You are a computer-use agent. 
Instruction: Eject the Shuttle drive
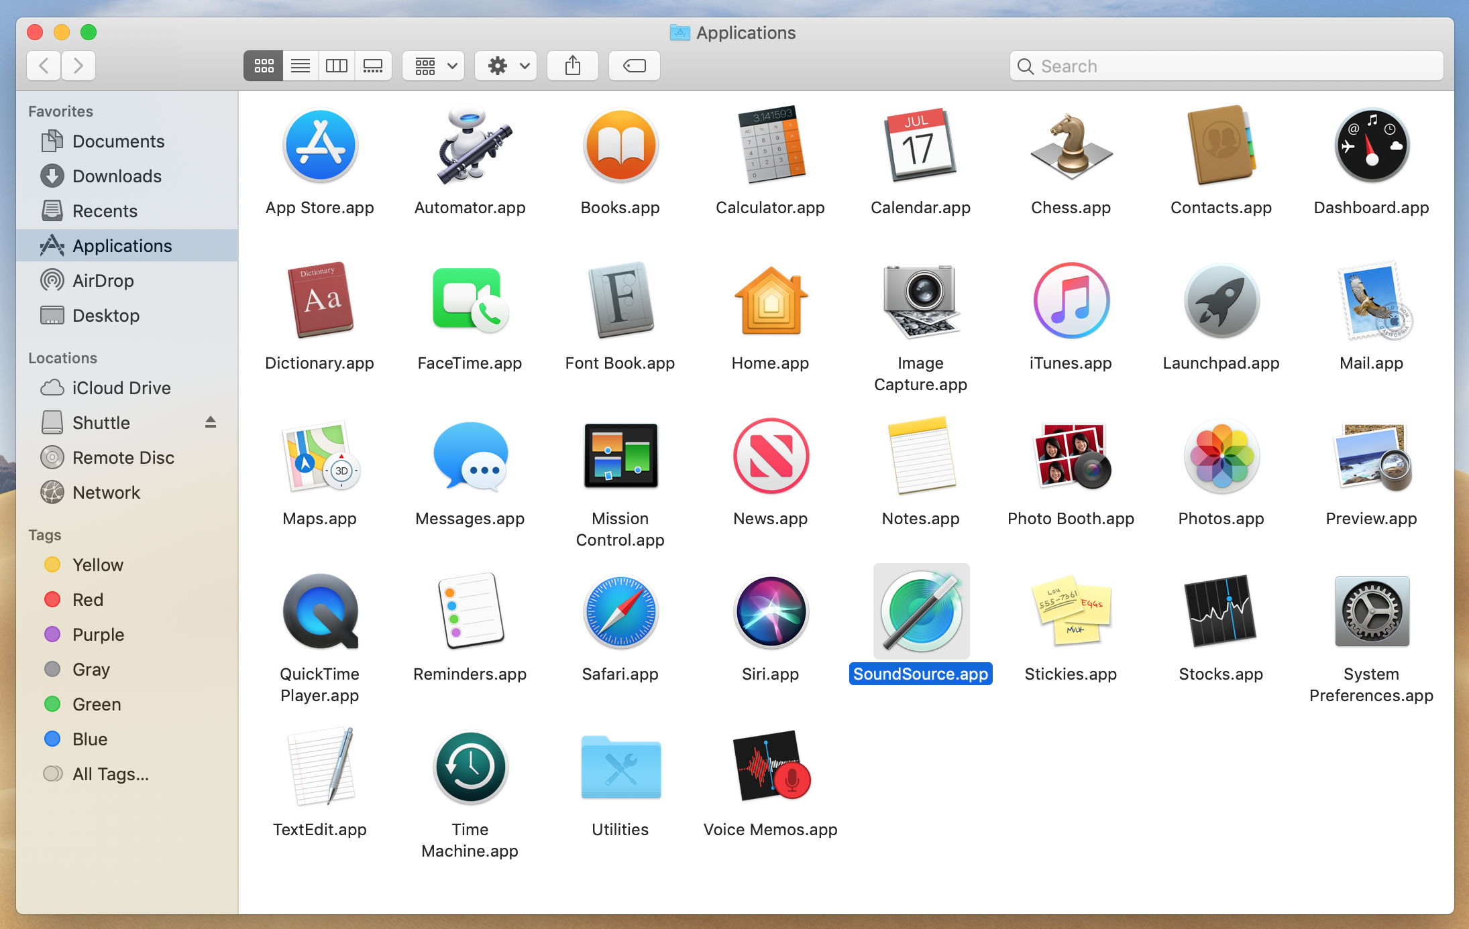(x=211, y=422)
